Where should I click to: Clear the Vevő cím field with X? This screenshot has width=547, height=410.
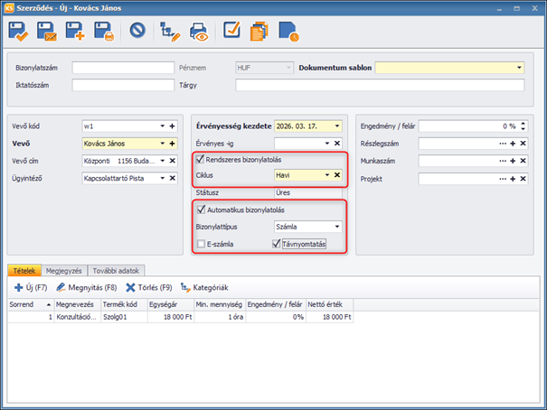[x=173, y=161]
